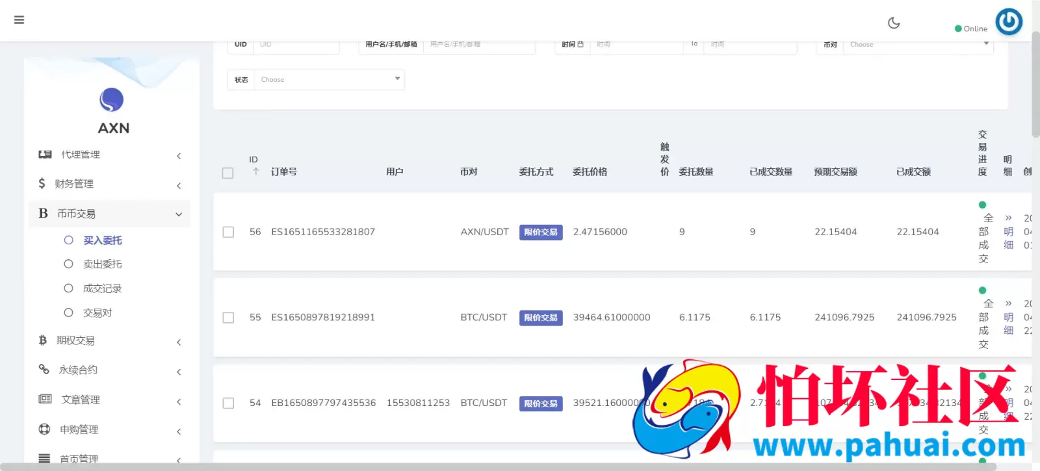The width and height of the screenshot is (1040, 471).
Task: Toggle the hamburger sidebar menu
Action: [x=19, y=19]
